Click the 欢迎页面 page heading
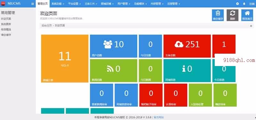Viewport: 256px width, 120px height. pos(49,13)
